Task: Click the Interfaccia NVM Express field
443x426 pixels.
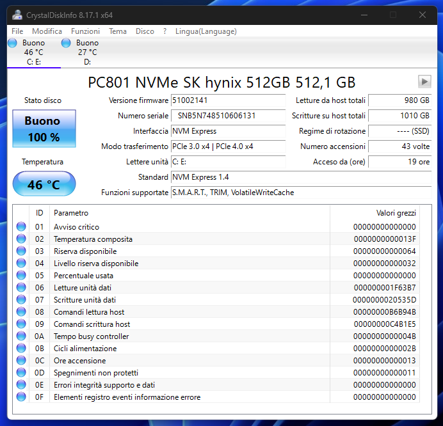Action: [x=229, y=131]
